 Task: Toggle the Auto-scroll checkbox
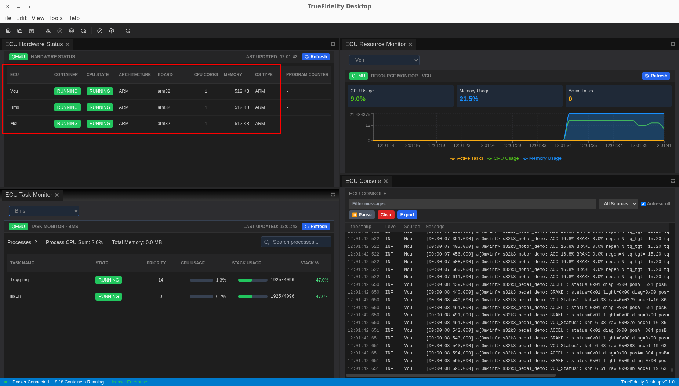(x=643, y=204)
